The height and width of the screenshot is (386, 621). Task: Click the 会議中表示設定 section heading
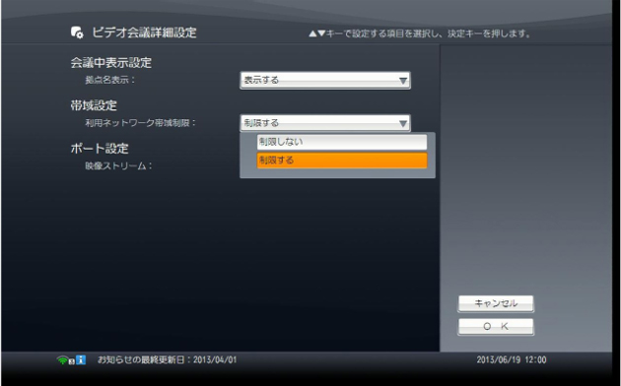[110, 62]
